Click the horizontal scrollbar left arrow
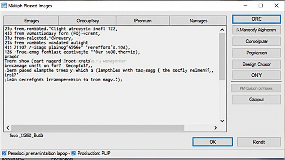Image resolution: width=285 pixels, height=160 pixels. point(8,128)
